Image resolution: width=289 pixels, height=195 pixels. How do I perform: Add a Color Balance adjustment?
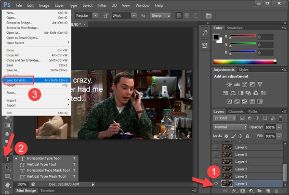click(233, 93)
